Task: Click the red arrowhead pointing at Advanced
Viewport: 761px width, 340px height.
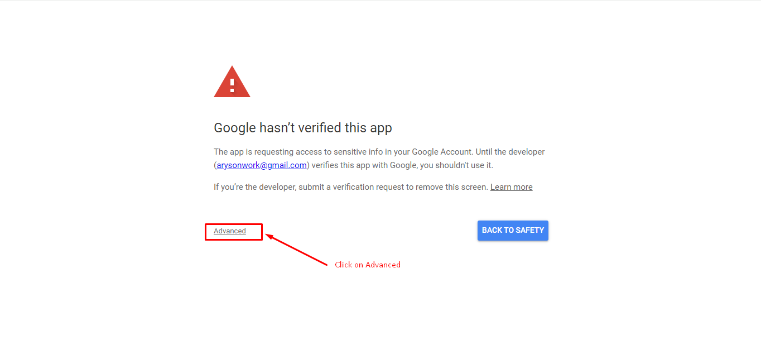Action: [269, 236]
